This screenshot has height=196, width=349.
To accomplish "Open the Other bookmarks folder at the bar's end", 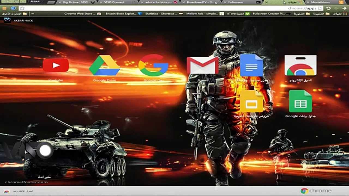I will point(14,13).
